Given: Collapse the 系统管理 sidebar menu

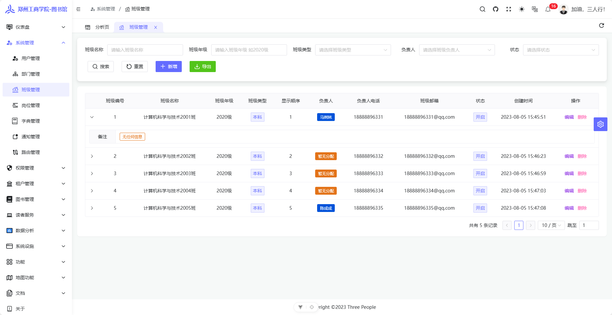Looking at the screenshot, I should click(36, 43).
